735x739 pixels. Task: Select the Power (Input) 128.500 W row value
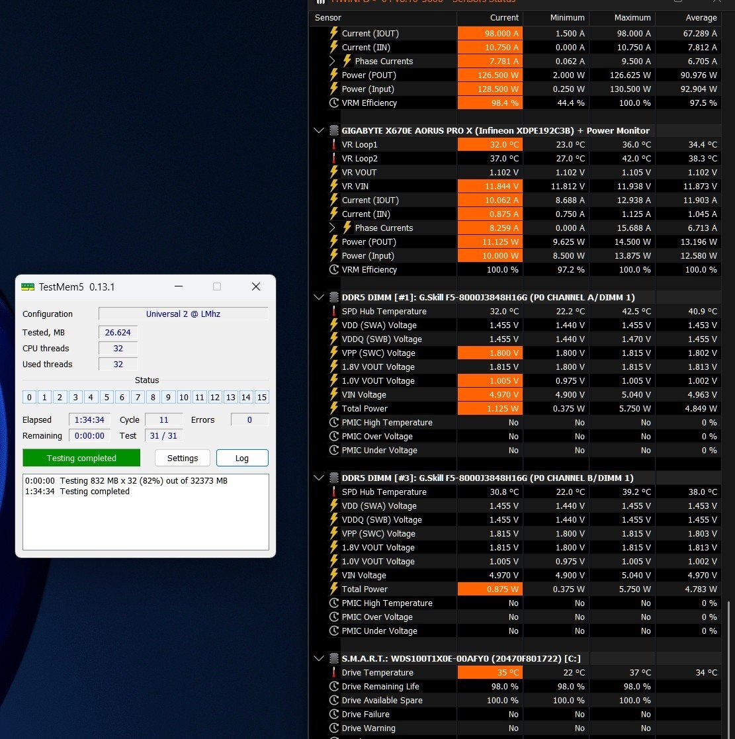[490, 89]
